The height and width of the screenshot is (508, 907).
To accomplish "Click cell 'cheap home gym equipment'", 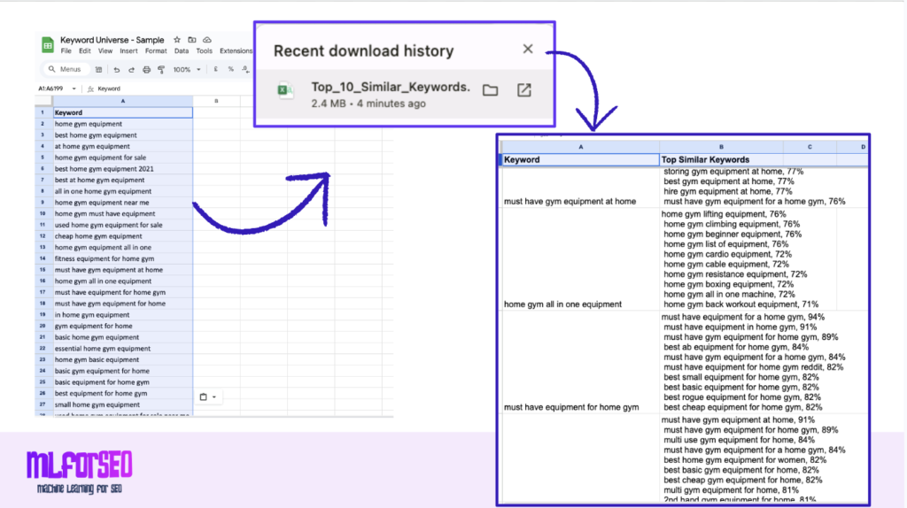I will point(122,236).
